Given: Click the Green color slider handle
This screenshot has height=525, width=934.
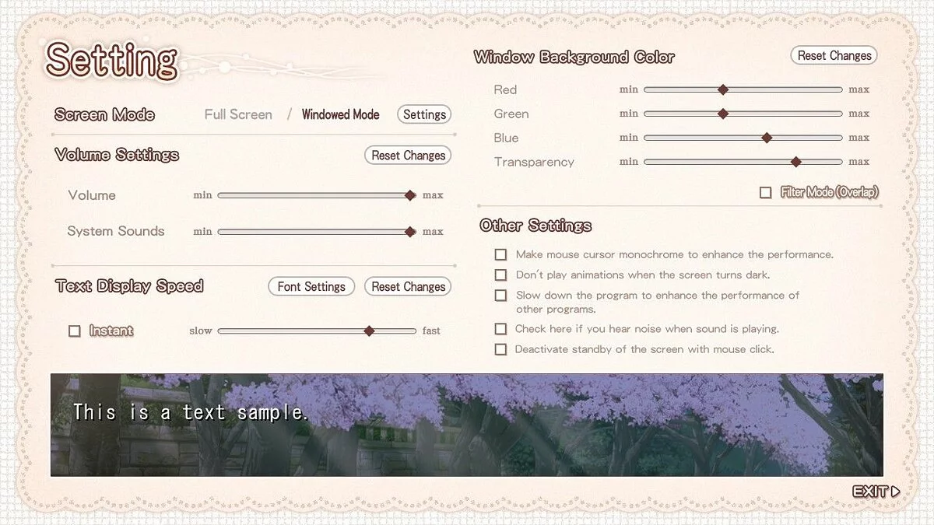Looking at the screenshot, I should (722, 114).
